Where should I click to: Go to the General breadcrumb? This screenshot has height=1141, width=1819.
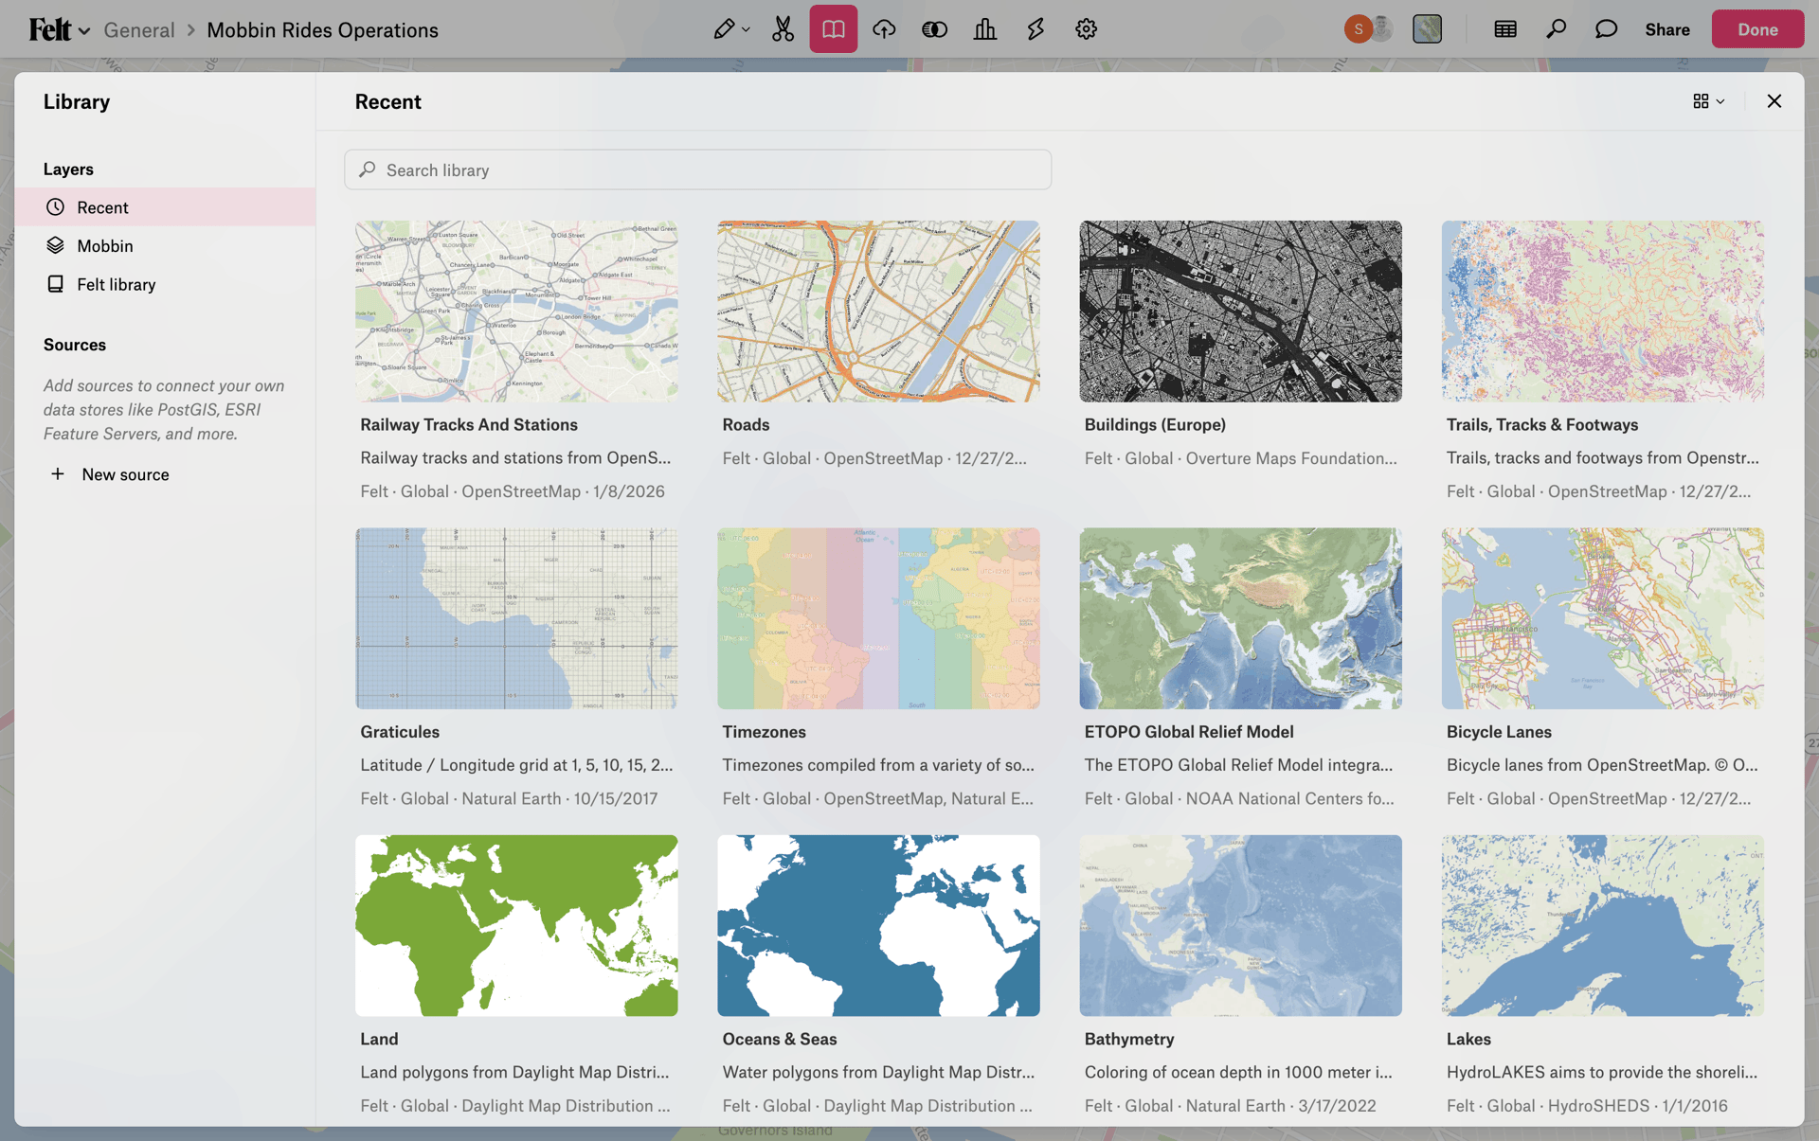tap(139, 30)
